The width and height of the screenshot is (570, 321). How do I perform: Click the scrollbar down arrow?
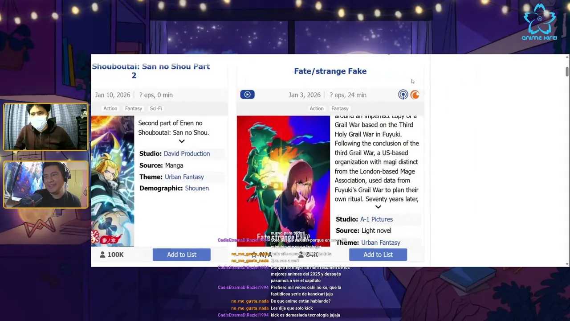(567, 264)
